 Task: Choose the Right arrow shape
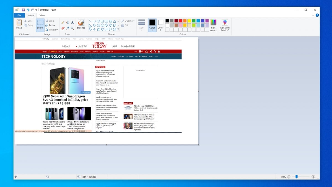pyautogui.click(x=106, y=25)
